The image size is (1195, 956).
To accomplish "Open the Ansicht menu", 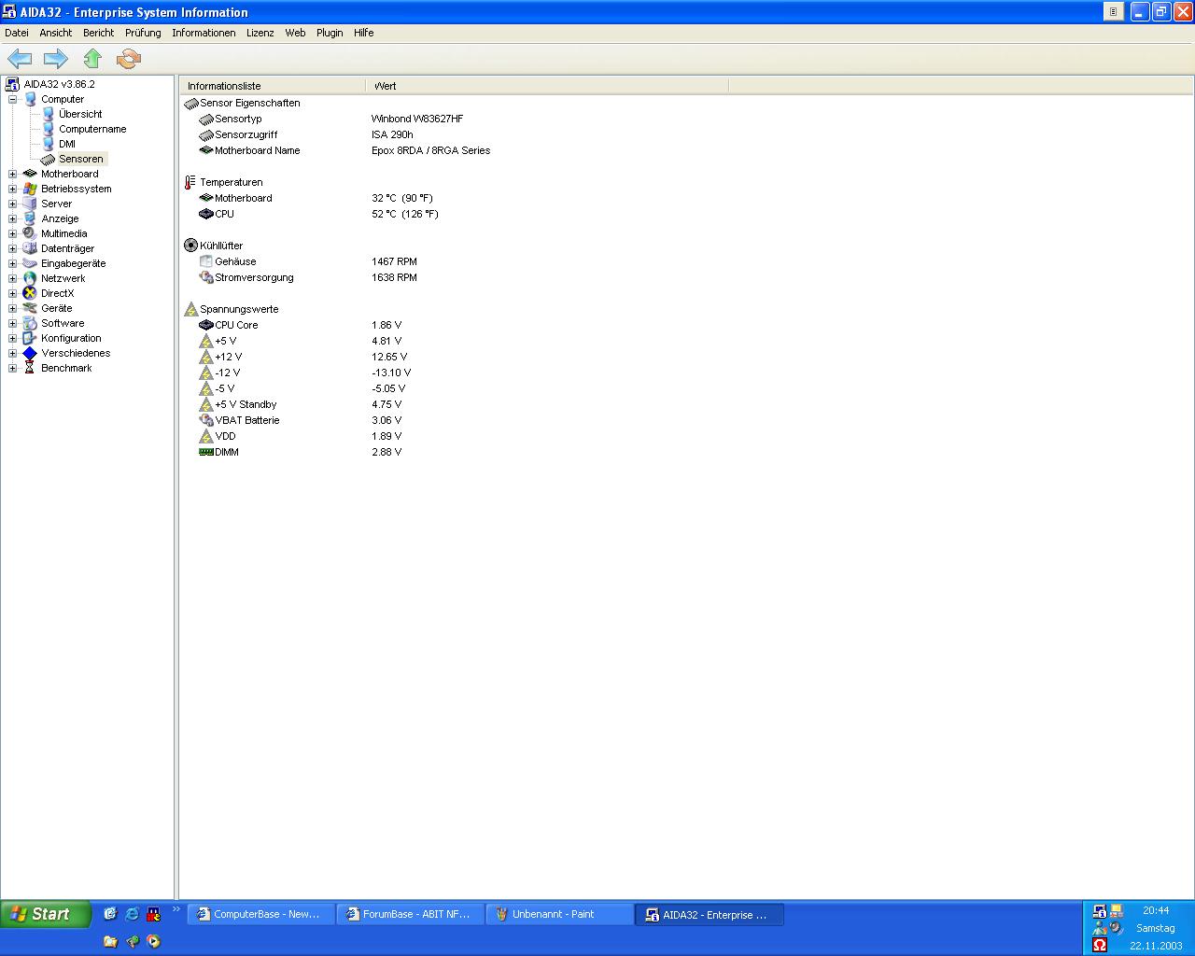I will tap(56, 33).
